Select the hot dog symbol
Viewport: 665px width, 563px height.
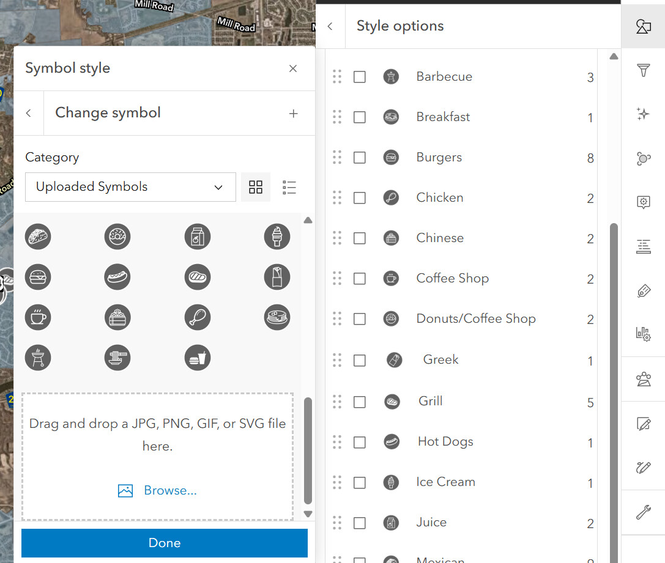117,277
